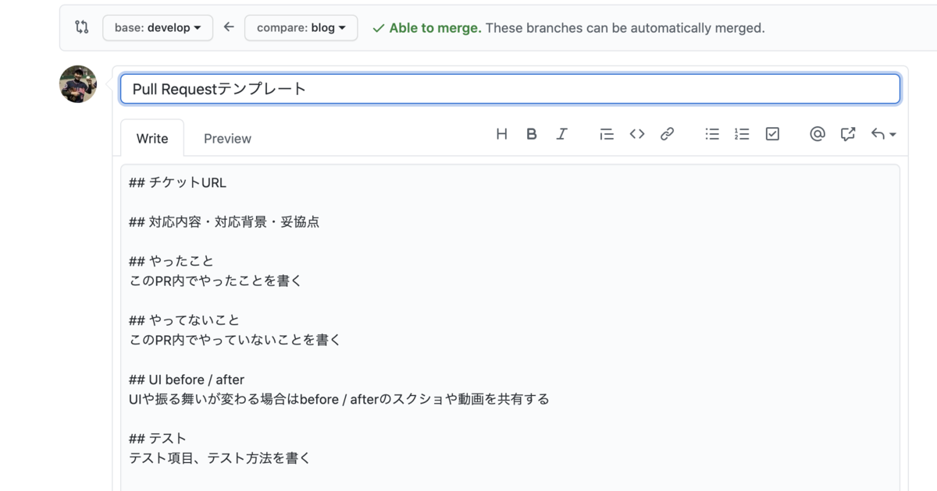The image size is (937, 491).
Task: Insert code with the angle brackets icon
Action: click(x=637, y=134)
